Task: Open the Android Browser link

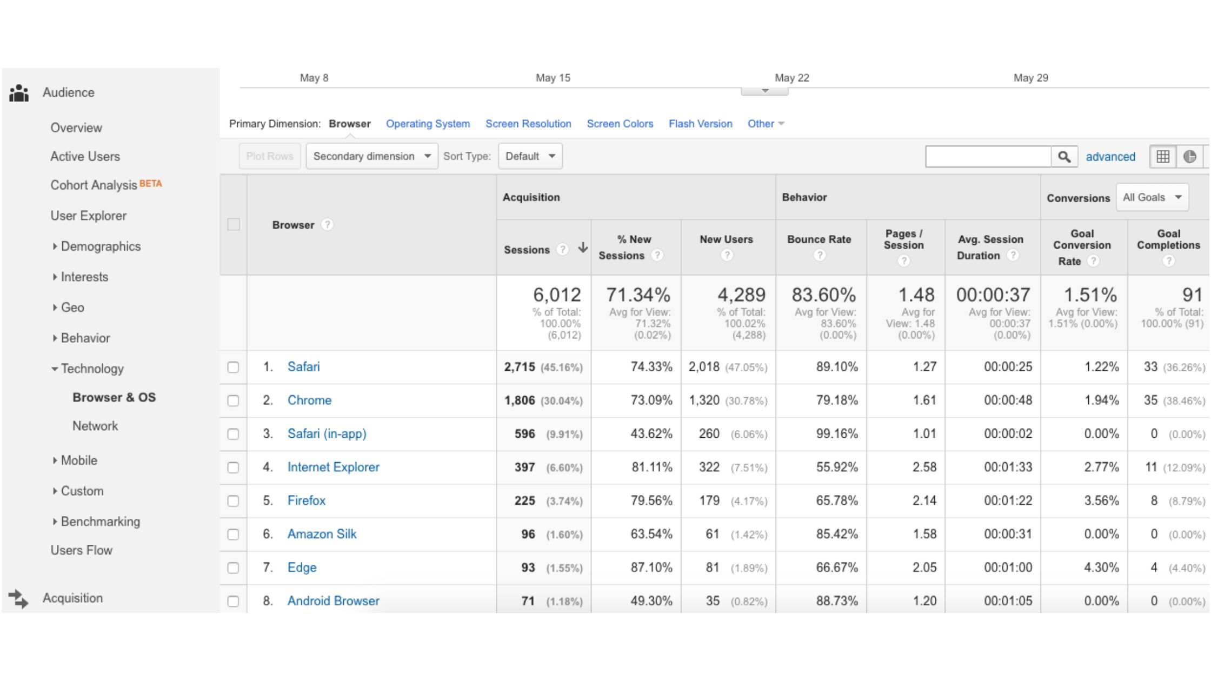Action: coord(334,601)
